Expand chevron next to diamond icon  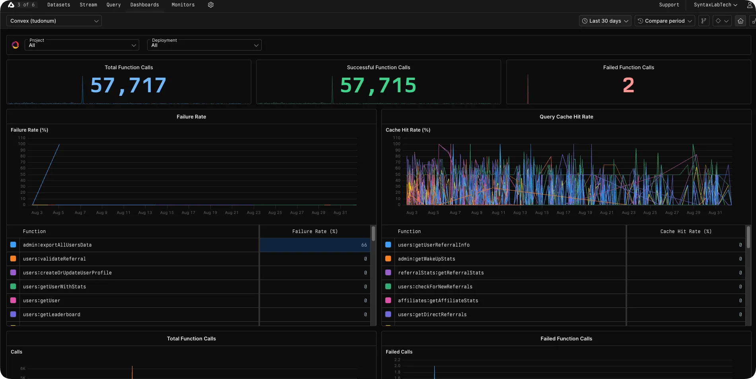tap(727, 21)
